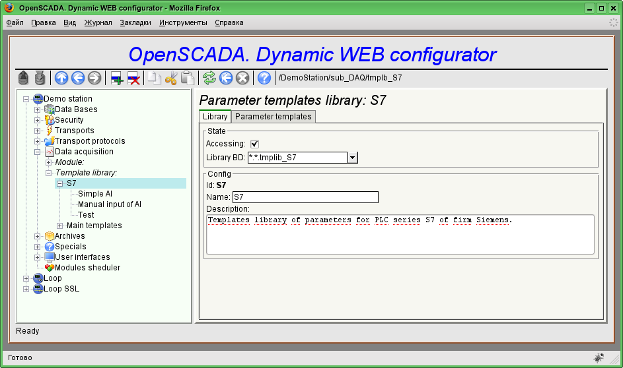The width and height of the screenshot is (623, 368).
Task: Open the Правка menu
Action: [x=44, y=22]
